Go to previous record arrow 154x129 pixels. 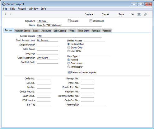pyautogui.click(x=5, y=14)
